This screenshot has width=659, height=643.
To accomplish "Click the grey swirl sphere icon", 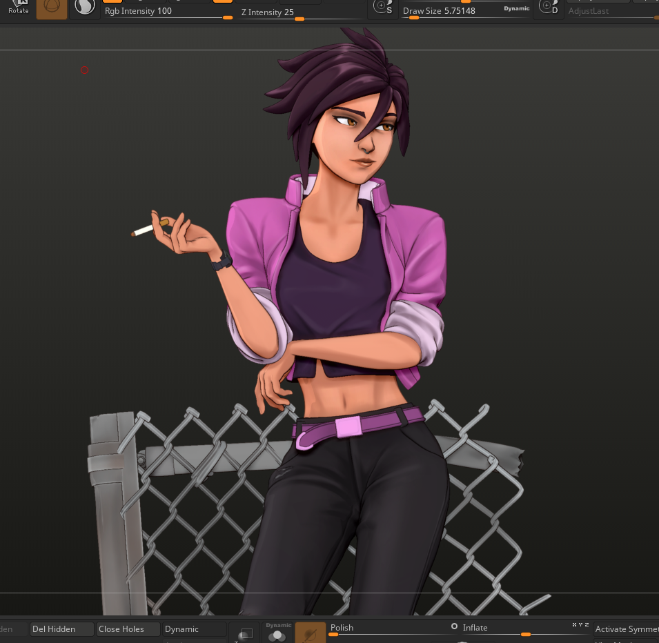I will point(85,8).
